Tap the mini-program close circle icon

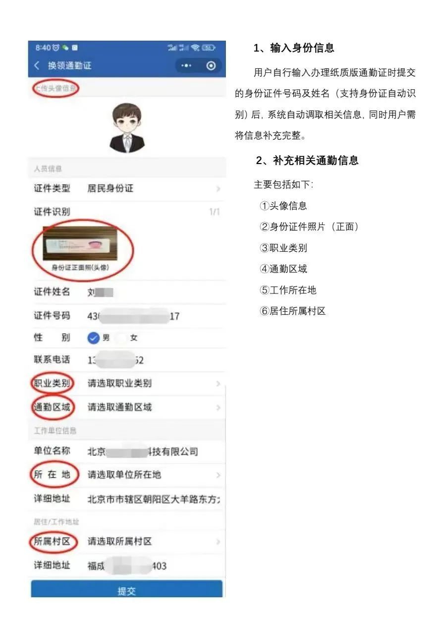pyautogui.click(x=211, y=66)
